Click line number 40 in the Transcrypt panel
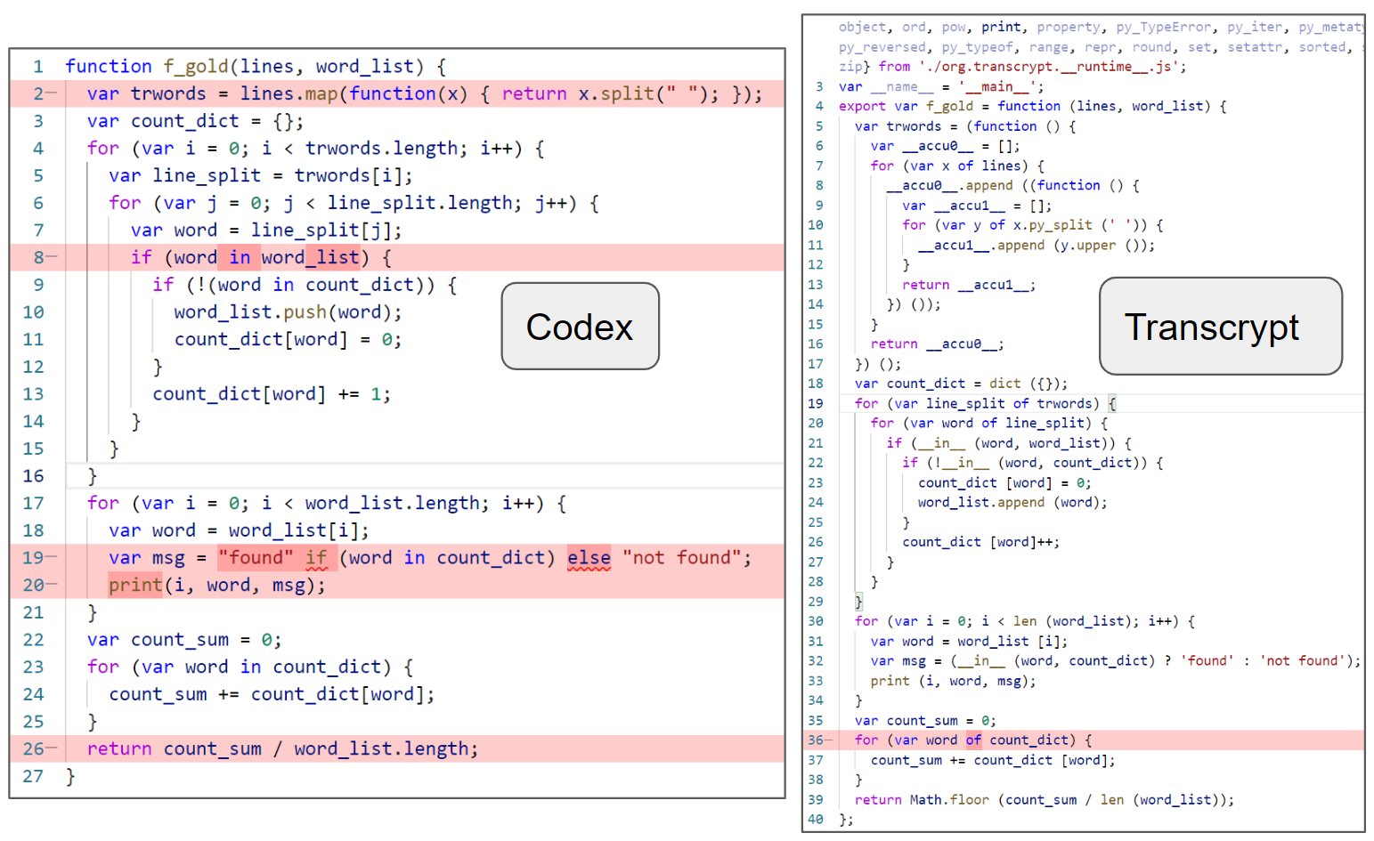Screen dimensions: 1374x841 tap(816, 820)
